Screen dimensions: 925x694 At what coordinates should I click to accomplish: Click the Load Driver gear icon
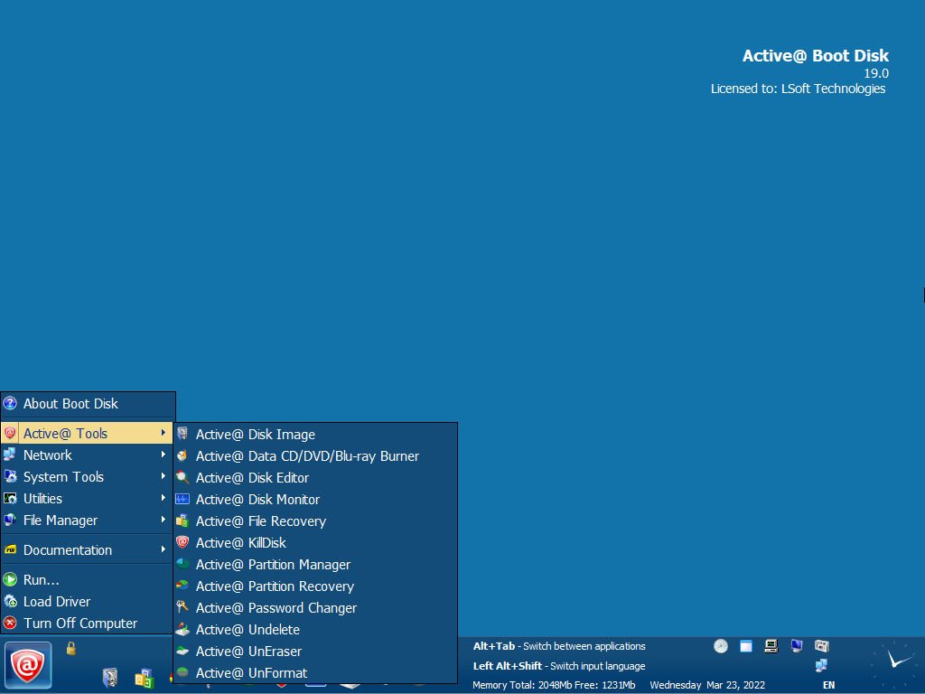click(x=10, y=601)
